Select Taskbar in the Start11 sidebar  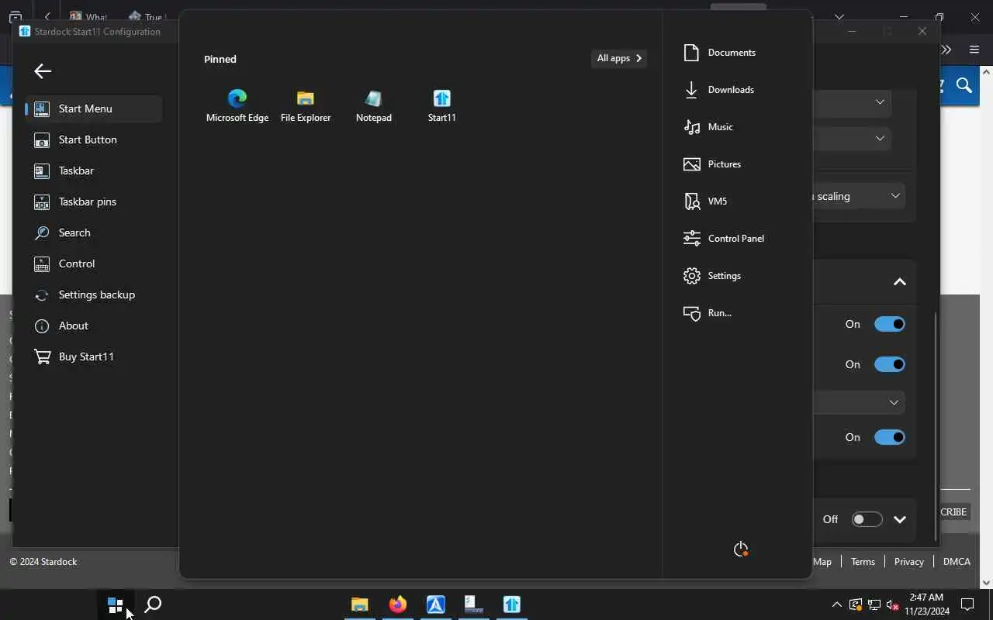[x=93, y=170]
